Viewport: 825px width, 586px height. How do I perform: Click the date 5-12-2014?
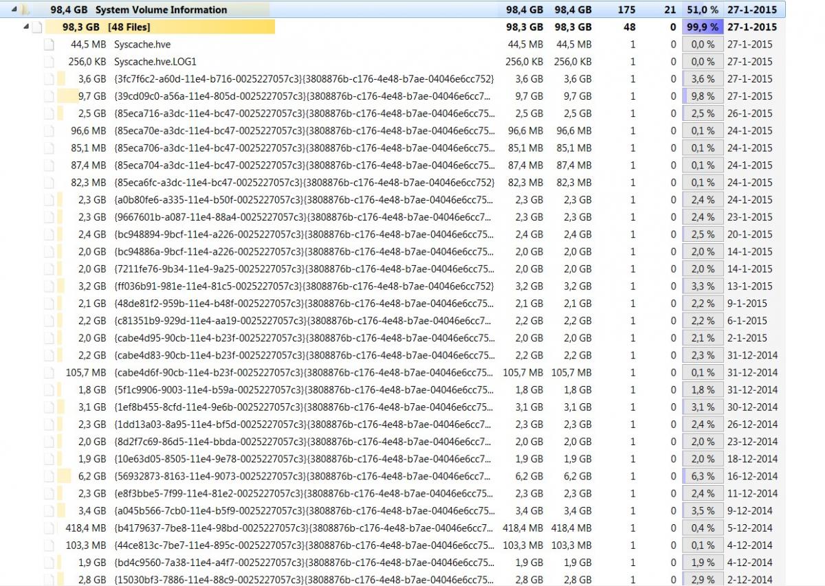click(x=749, y=528)
